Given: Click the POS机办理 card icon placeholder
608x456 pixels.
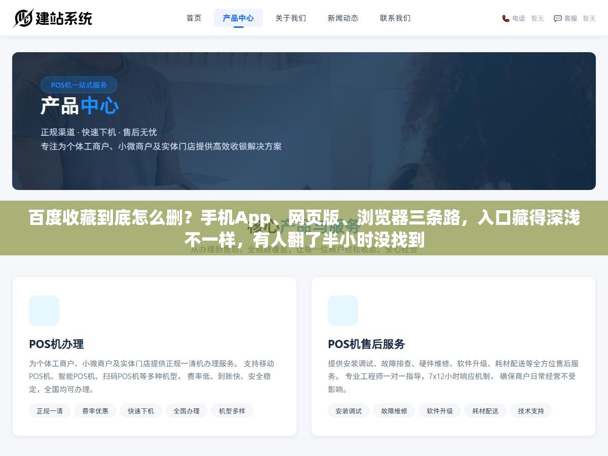Looking at the screenshot, I should pyautogui.click(x=44, y=311).
